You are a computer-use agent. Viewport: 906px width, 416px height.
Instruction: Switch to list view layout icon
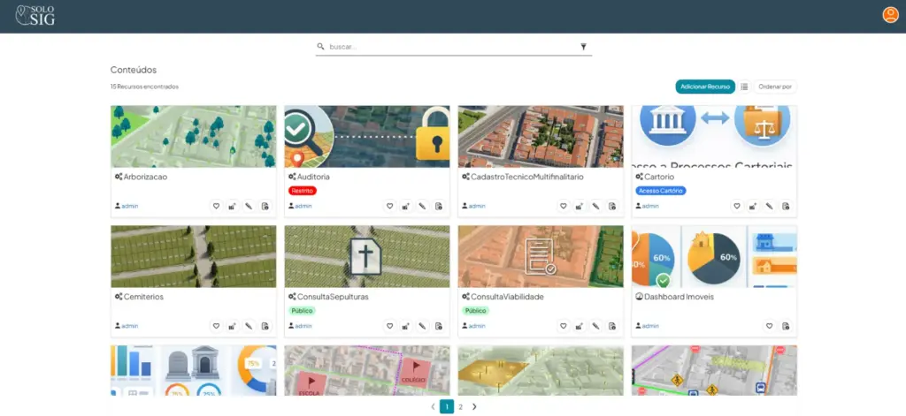744,87
